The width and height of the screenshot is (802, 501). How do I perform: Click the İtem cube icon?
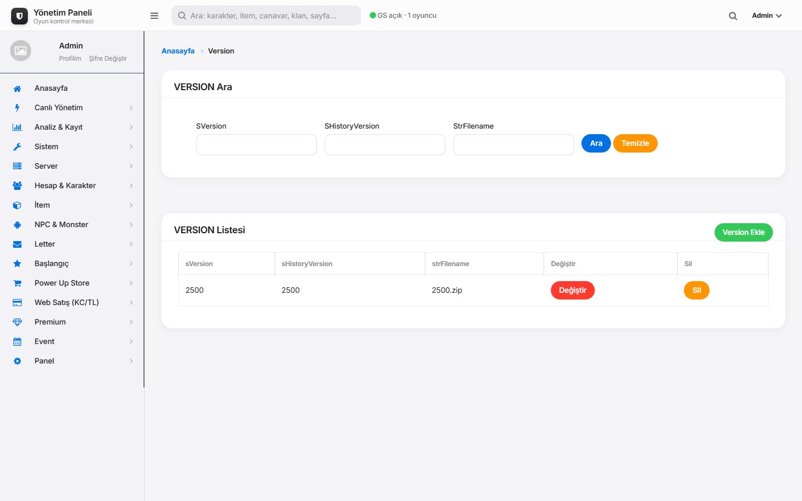pos(17,205)
